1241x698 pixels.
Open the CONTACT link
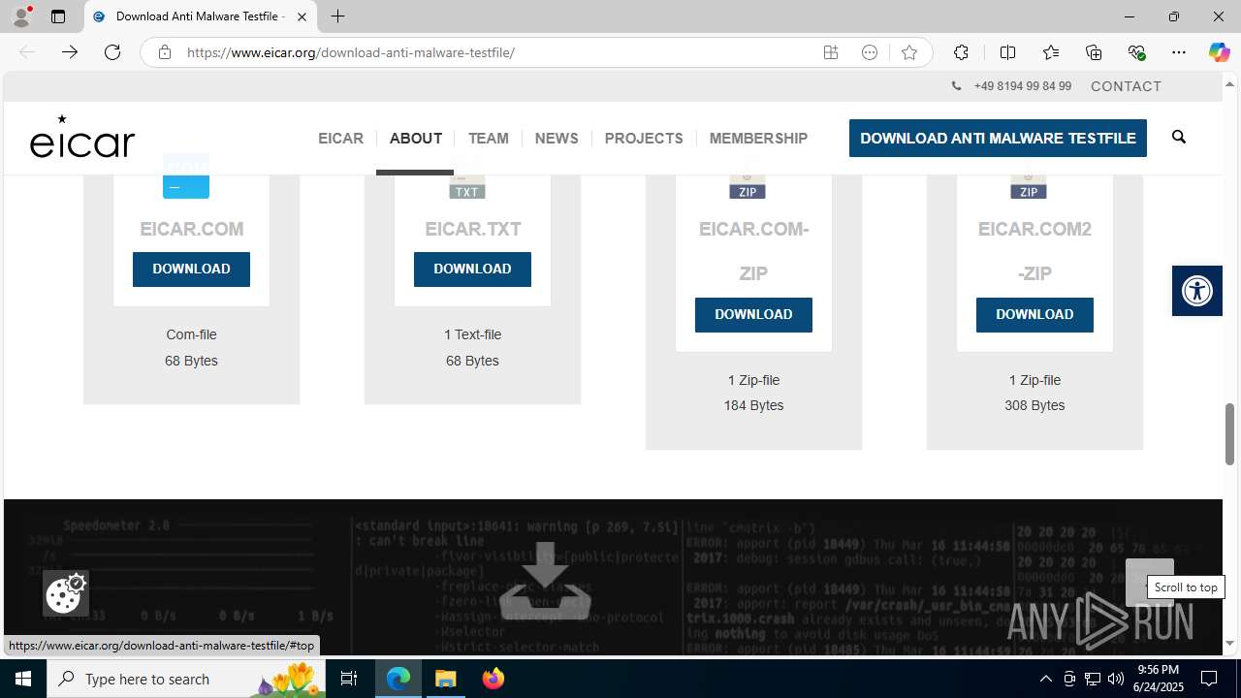click(x=1126, y=86)
